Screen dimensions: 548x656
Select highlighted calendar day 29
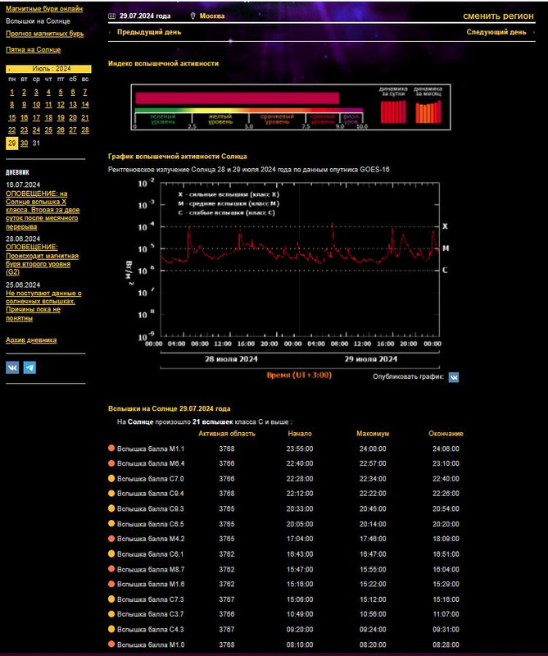coord(11,143)
